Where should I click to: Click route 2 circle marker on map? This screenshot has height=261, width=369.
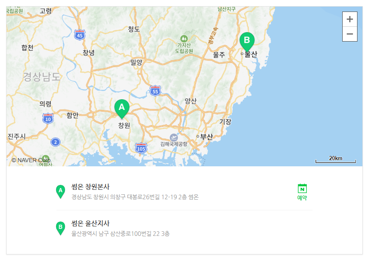56,142
